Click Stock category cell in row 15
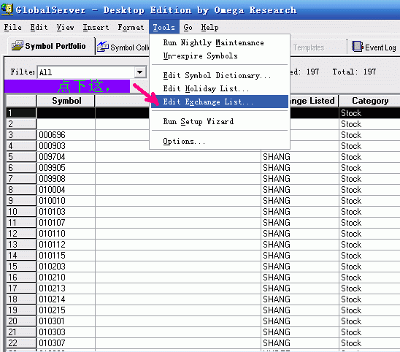The image size is (400, 352). [x=369, y=267]
